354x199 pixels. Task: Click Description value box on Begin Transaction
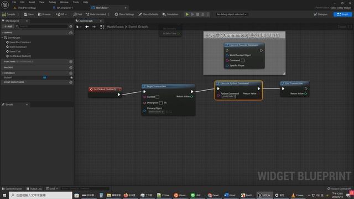click(x=161, y=103)
